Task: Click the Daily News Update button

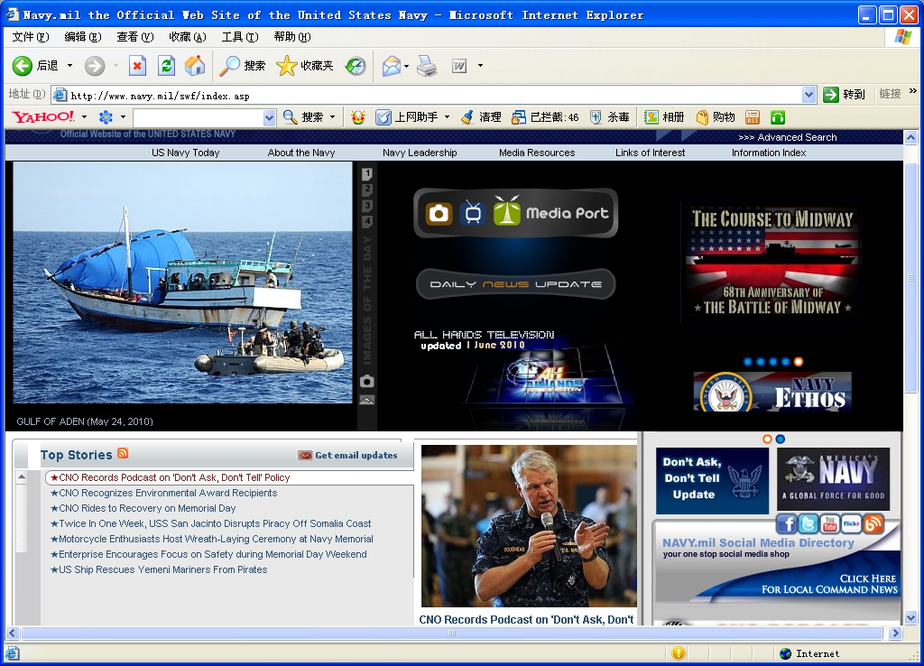Action: [x=515, y=284]
